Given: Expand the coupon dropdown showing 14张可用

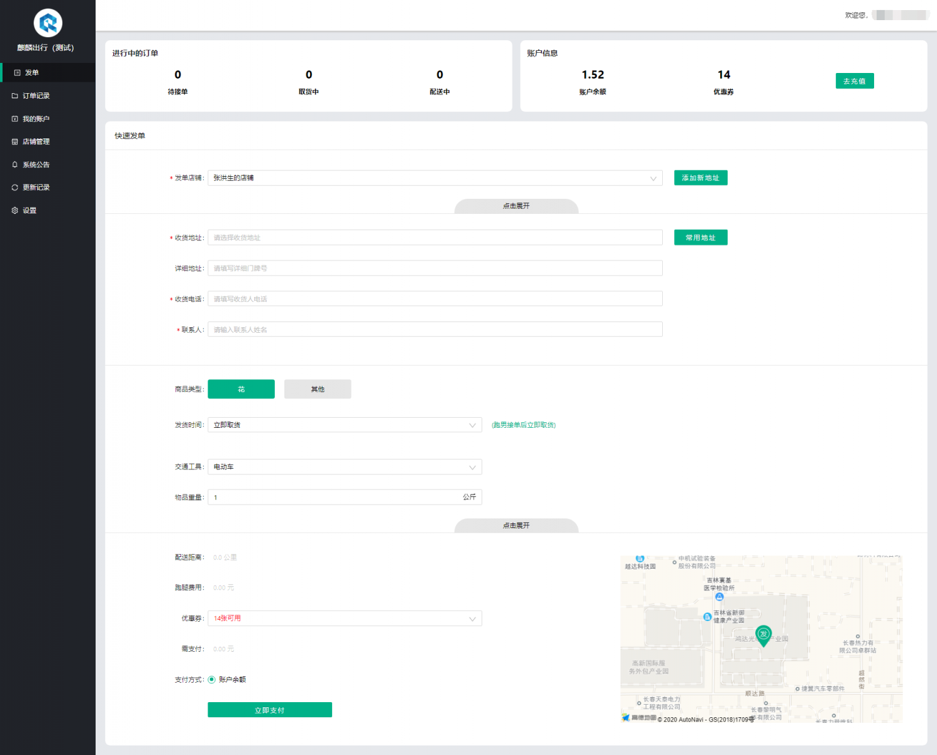Looking at the screenshot, I should coord(345,618).
